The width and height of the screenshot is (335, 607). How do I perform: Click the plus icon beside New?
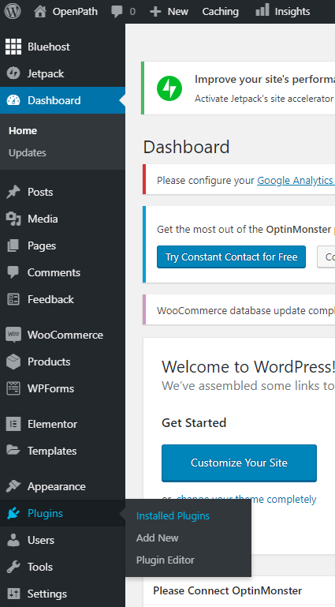coord(155,12)
